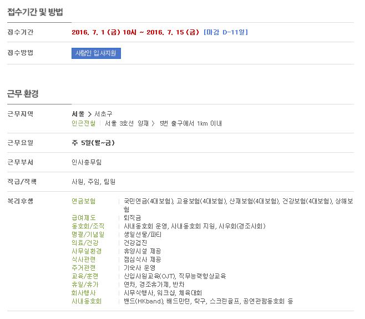Click 서초구 in the work location row
This screenshot has height=319, width=365.
pyautogui.click(x=103, y=114)
